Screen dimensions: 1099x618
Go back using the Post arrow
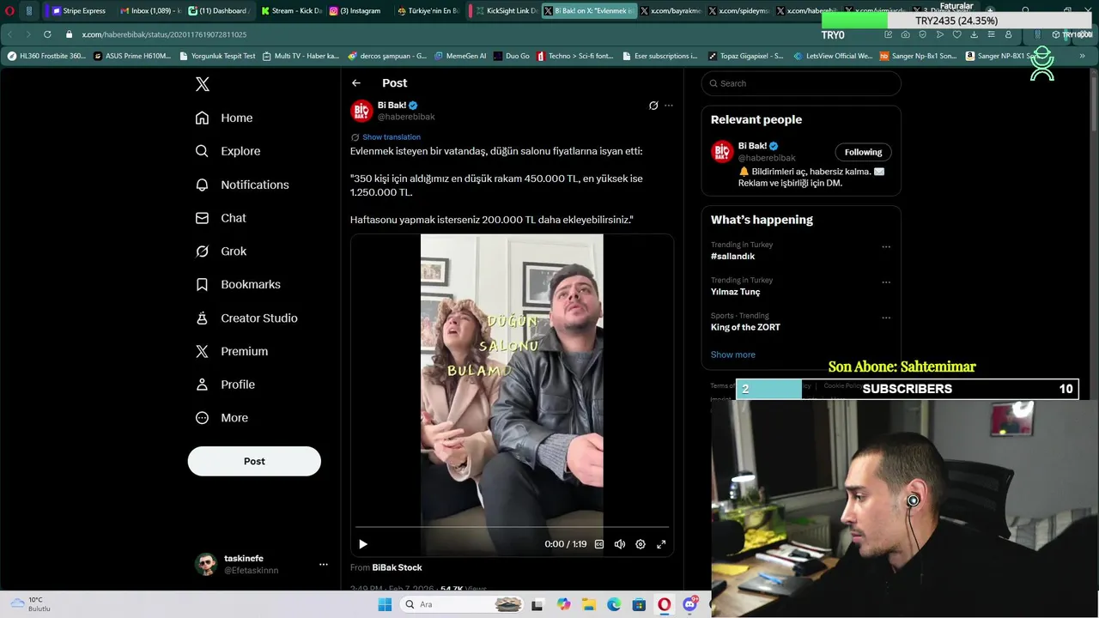pyautogui.click(x=356, y=83)
